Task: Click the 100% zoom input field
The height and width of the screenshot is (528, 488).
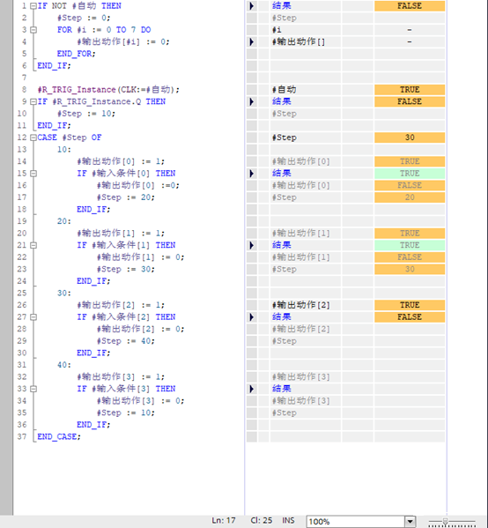Action: click(355, 522)
